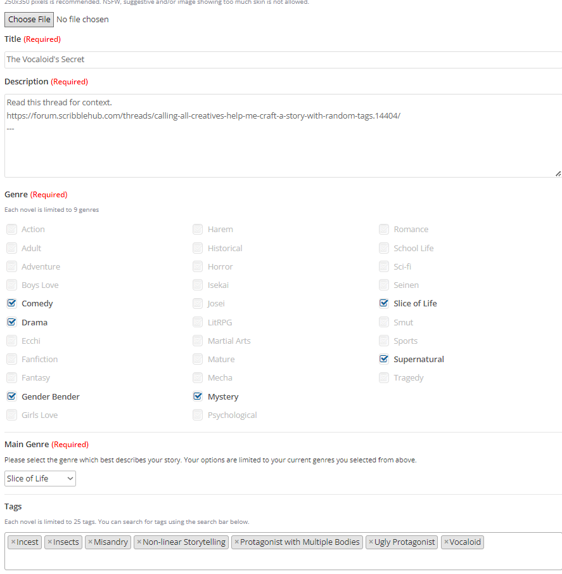The width and height of the screenshot is (562, 574).
Task: Untick the Supernatural genre checkbox
Action: click(x=383, y=359)
